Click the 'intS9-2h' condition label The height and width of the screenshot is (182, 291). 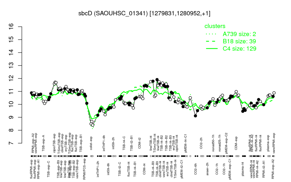pos(113,143)
